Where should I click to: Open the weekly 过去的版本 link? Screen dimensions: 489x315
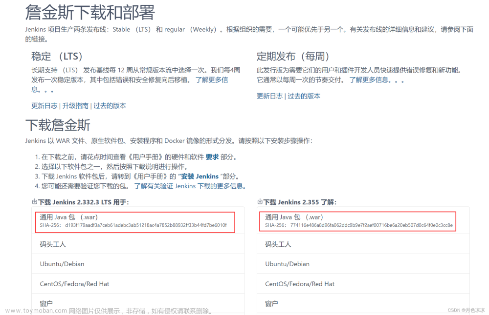pos(304,96)
